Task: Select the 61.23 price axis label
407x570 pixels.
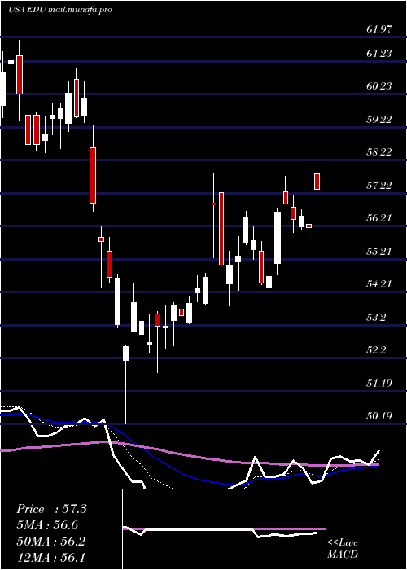Action: pos(379,54)
